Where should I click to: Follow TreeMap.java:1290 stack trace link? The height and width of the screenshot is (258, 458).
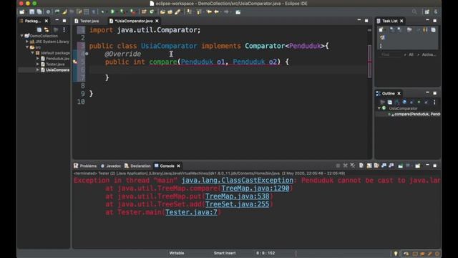255,188
